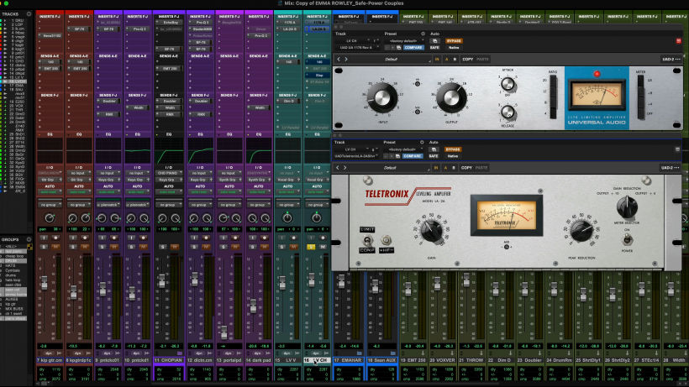
Task: Click record enable on LV CH track
Action: [323, 238]
